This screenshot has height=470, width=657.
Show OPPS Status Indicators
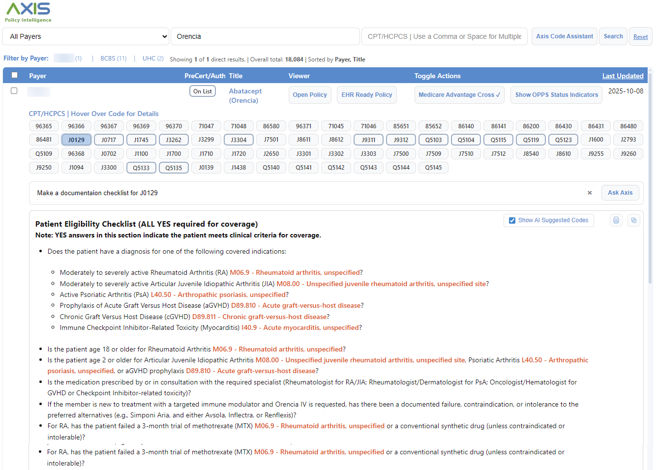click(x=556, y=95)
